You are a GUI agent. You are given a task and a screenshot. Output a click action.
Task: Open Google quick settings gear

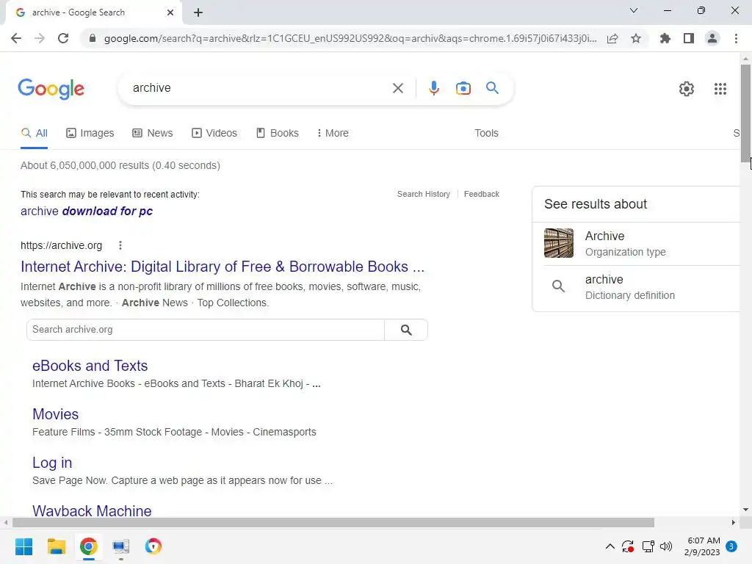(x=687, y=89)
